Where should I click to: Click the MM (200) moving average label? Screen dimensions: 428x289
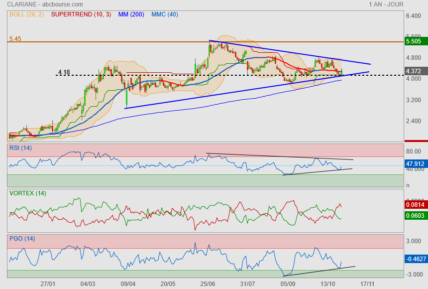[131, 14]
